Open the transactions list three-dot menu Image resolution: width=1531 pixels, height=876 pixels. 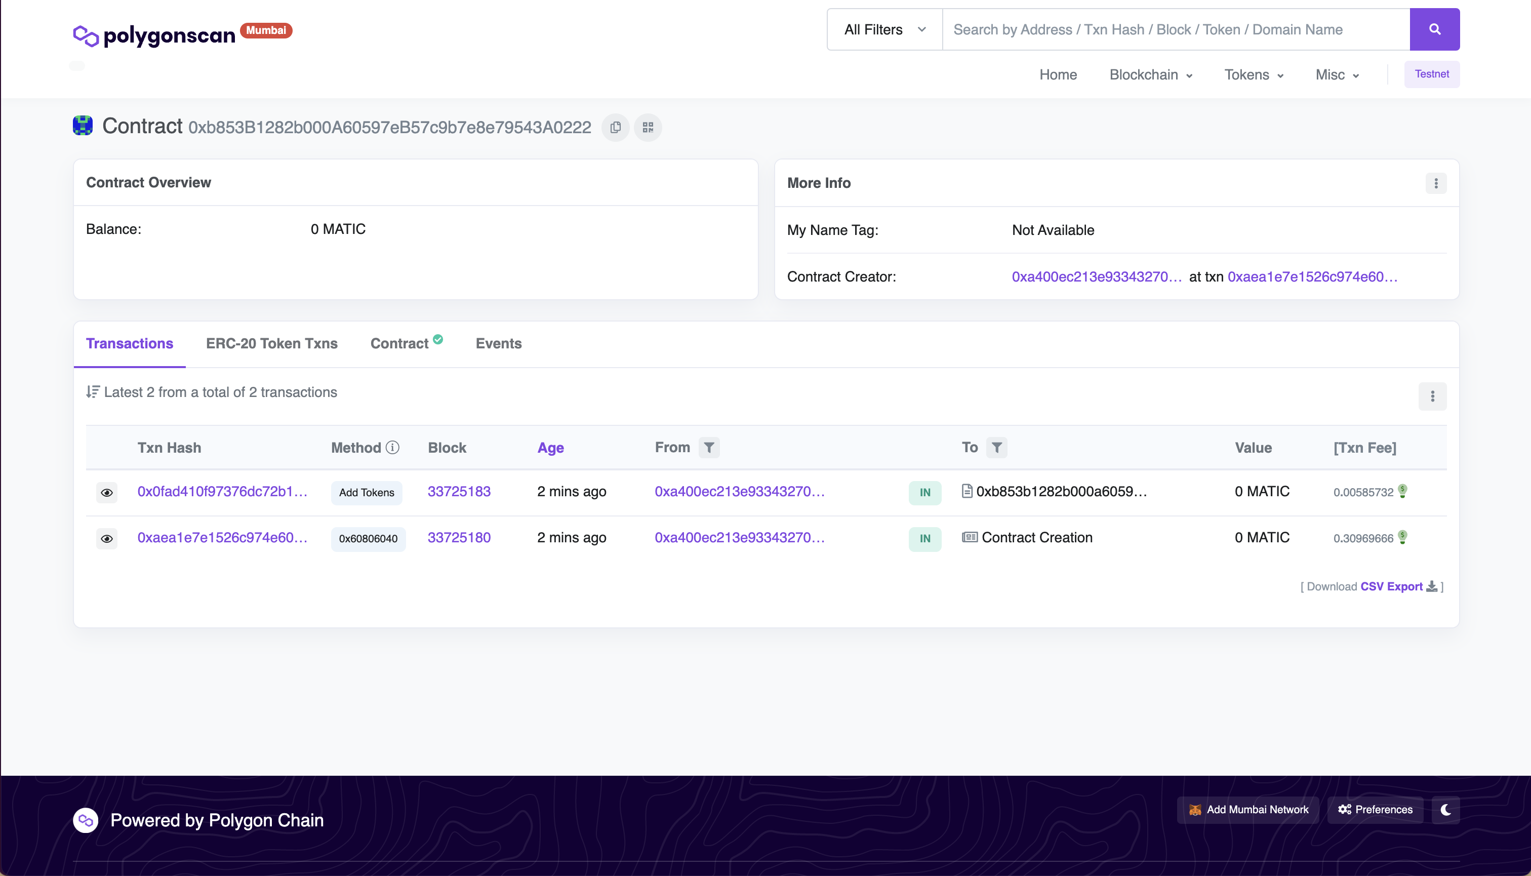pyautogui.click(x=1432, y=396)
